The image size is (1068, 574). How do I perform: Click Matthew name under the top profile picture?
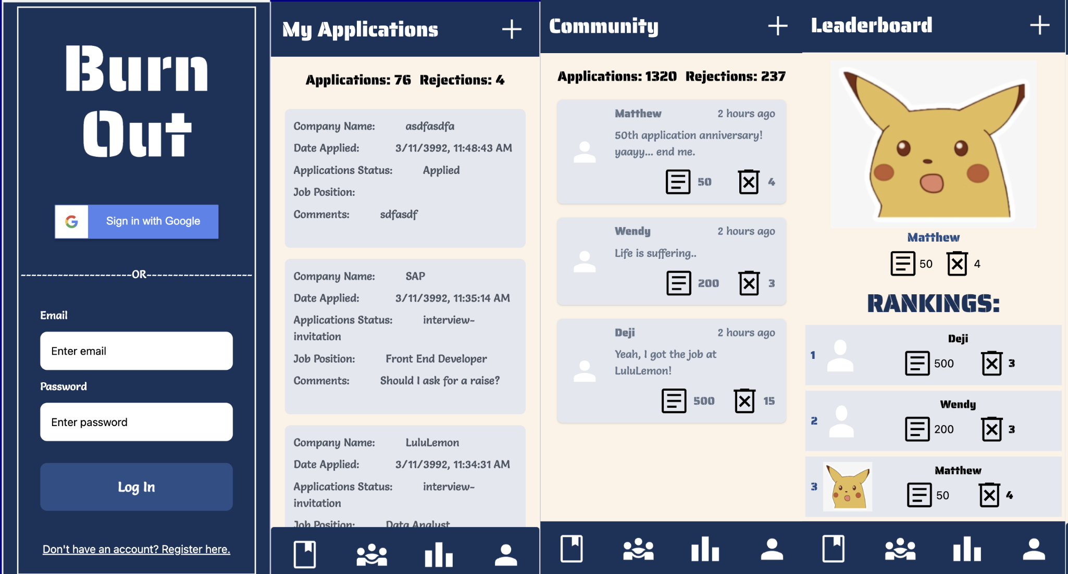click(x=934, y=238)
